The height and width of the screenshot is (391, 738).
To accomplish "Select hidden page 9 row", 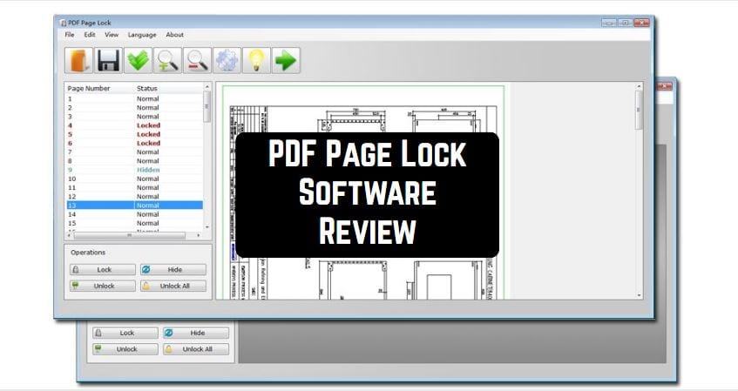I will point(134,170).
